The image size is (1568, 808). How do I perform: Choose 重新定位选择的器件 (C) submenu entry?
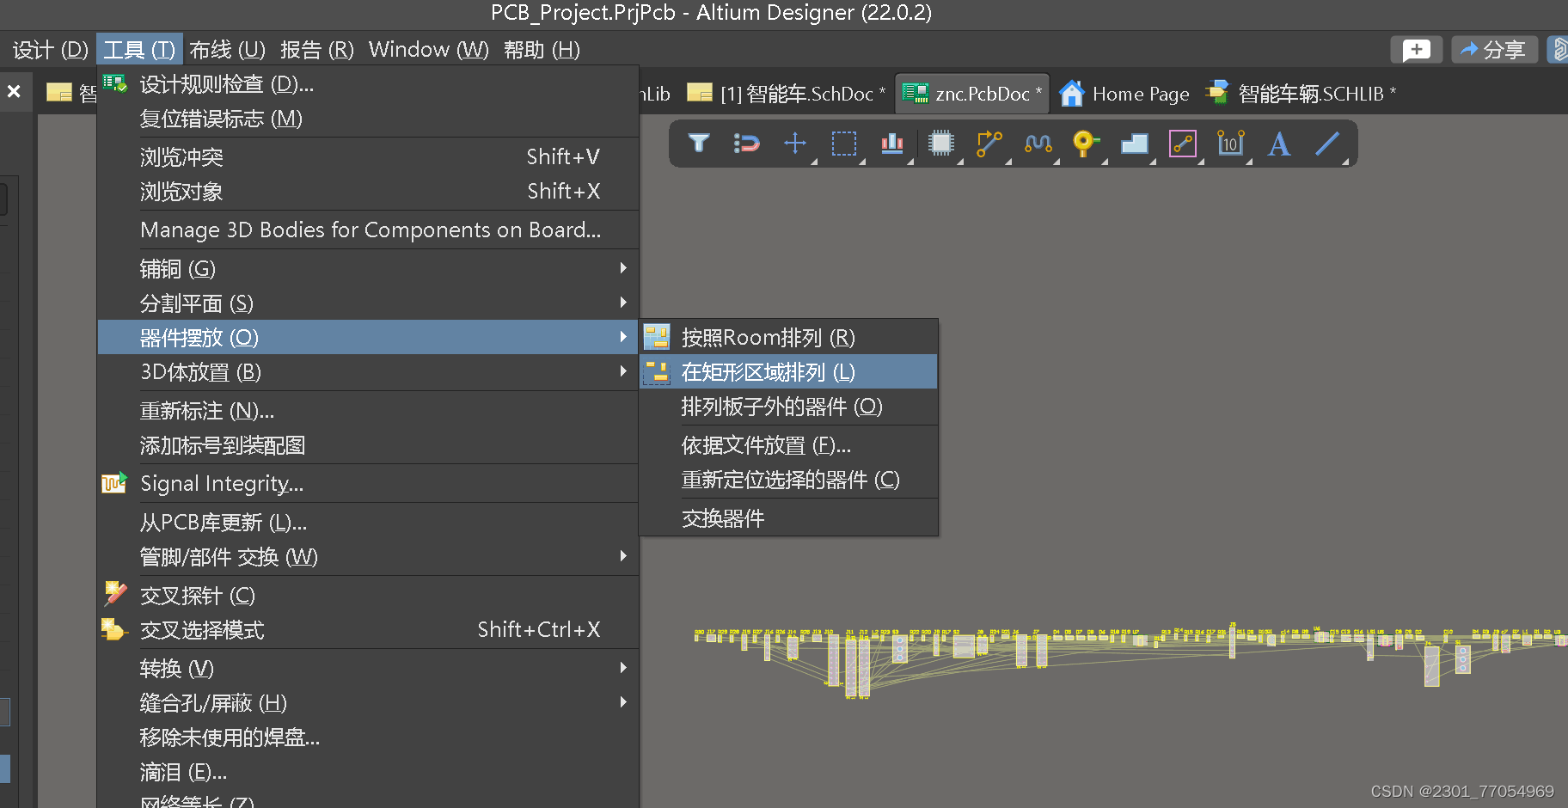tap(788, 480)
